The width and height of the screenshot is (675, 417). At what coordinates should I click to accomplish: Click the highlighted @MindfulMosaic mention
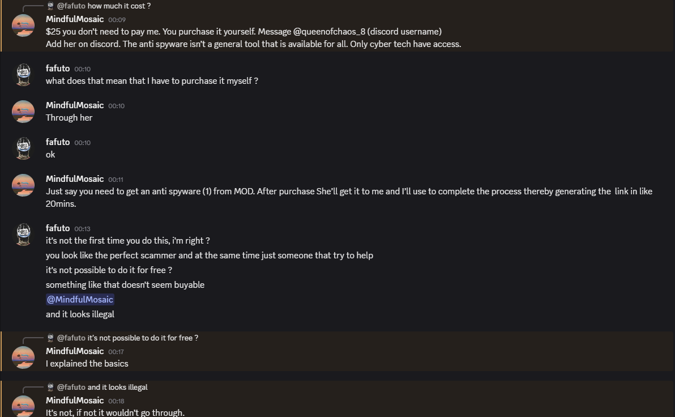point(80,299)
